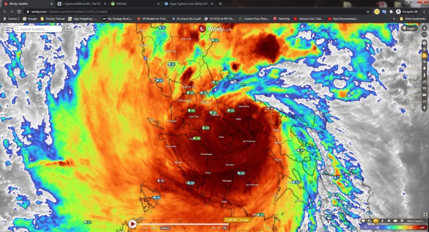Play the satellite animation
Screen dimensions: 429x232
point(132,223)
